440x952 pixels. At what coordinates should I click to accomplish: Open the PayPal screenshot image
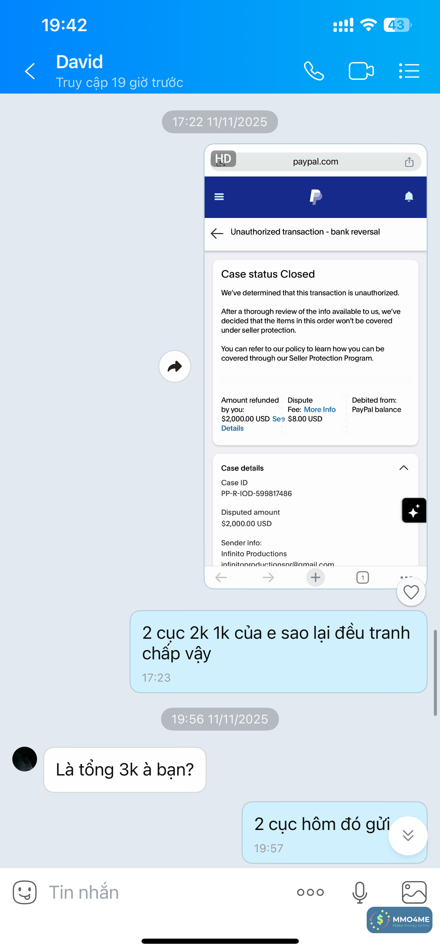316,366
